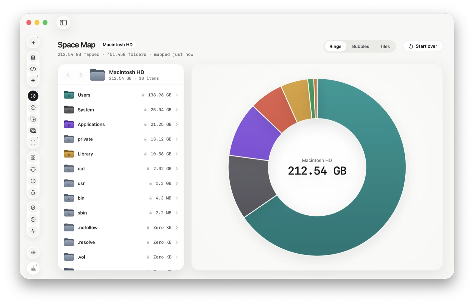The image size is (474, 305).
Task: Open the pulse waveform health monitor icon
Action: pos(33,231)
